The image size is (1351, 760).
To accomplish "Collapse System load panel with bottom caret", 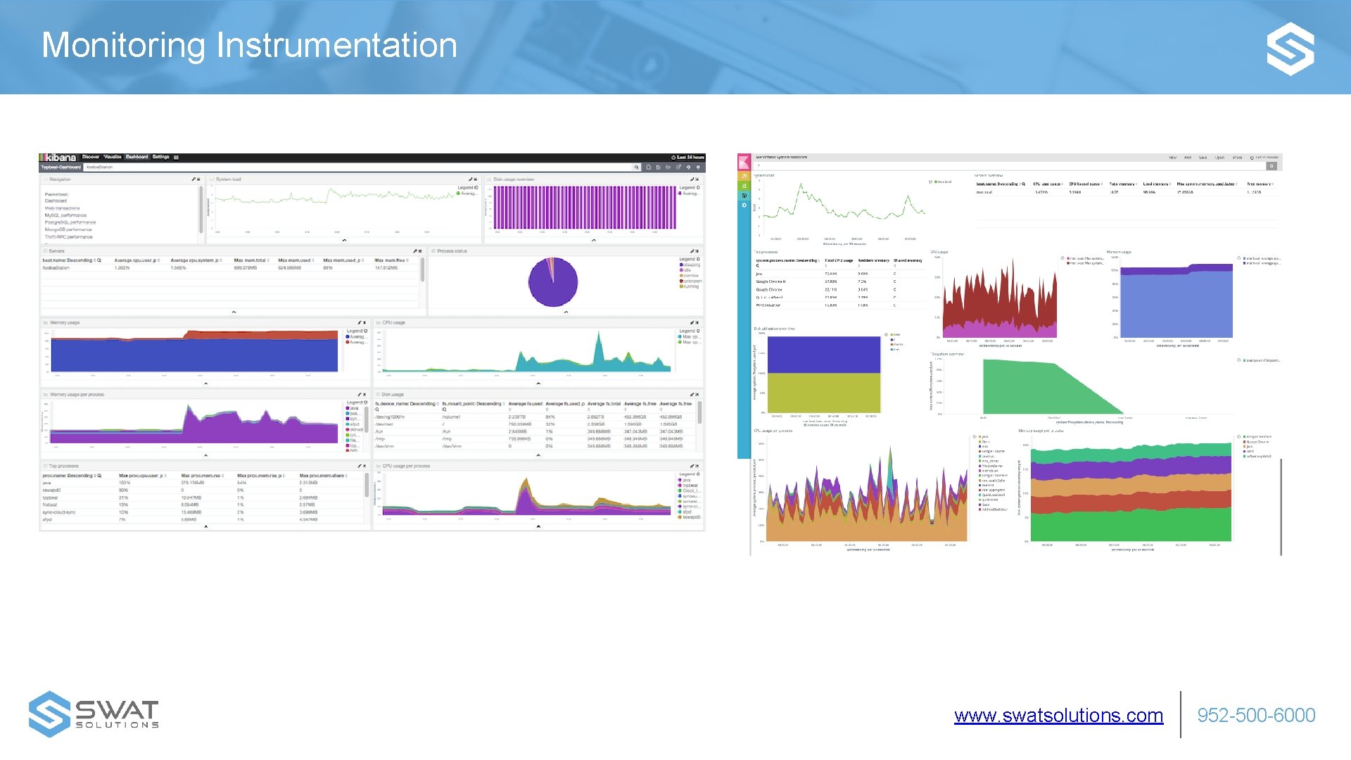I will click(x=344, y=241).
